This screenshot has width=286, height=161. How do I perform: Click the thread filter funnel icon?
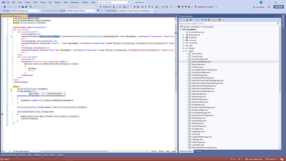pyautogui.click(x=98, y=11)
